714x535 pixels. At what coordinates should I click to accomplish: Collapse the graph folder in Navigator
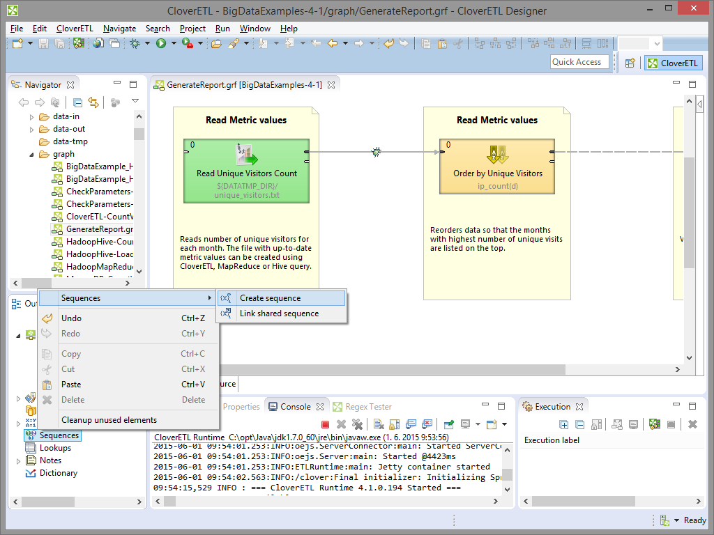click(31, 154)
